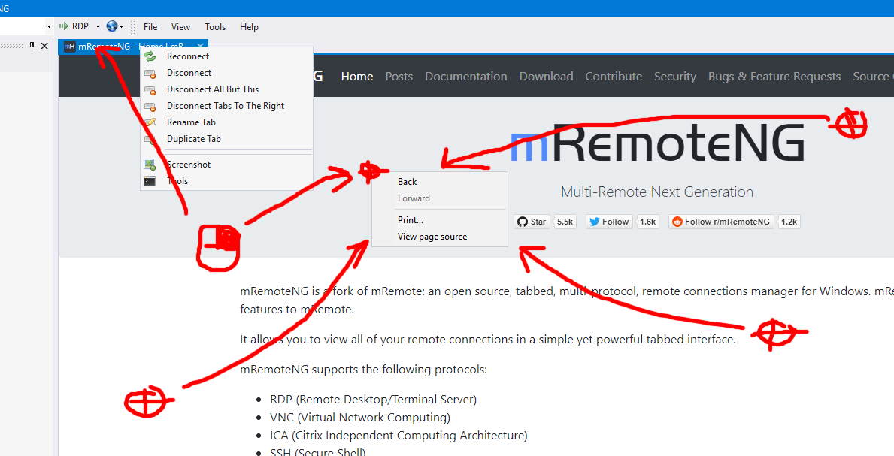Screen dimensions: 894x456
Task: Open the File menu
Action: pos(150,27)
